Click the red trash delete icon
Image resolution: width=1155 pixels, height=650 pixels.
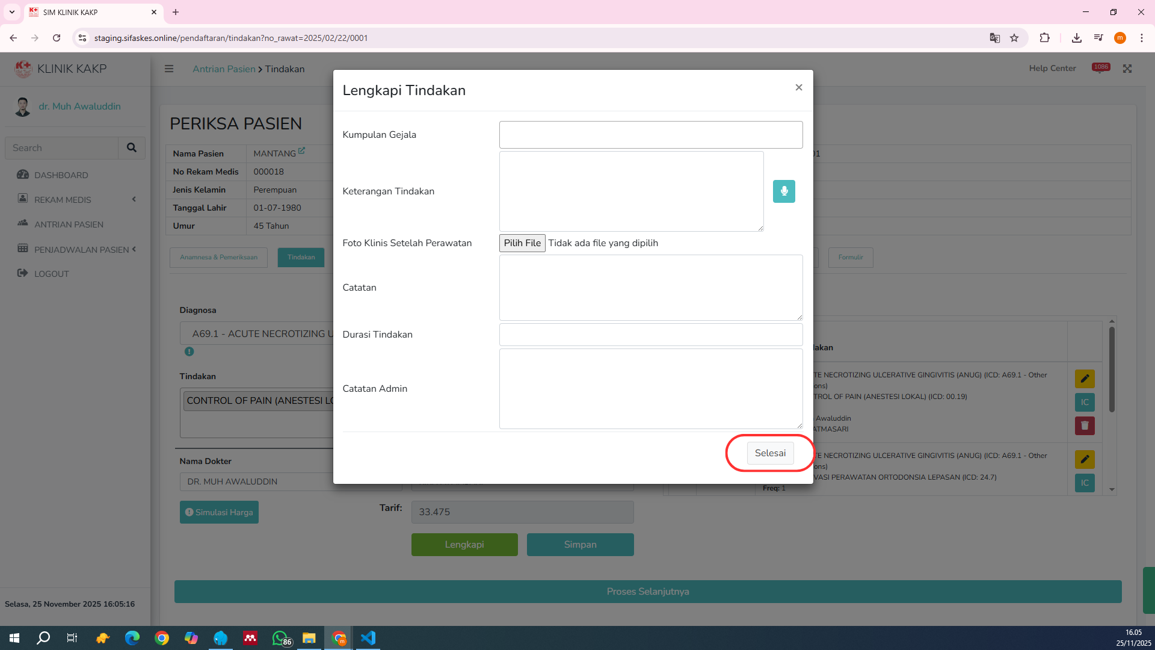click(1084, 426)
